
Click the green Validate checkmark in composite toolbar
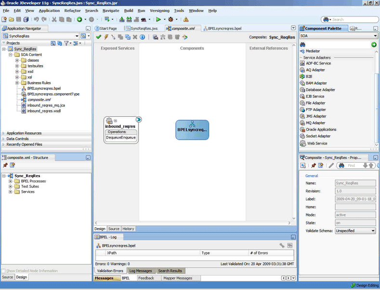pos(99,37)
